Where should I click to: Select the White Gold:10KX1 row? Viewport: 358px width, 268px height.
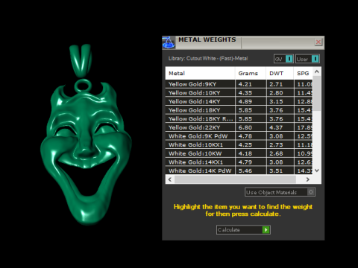point(239,144)
